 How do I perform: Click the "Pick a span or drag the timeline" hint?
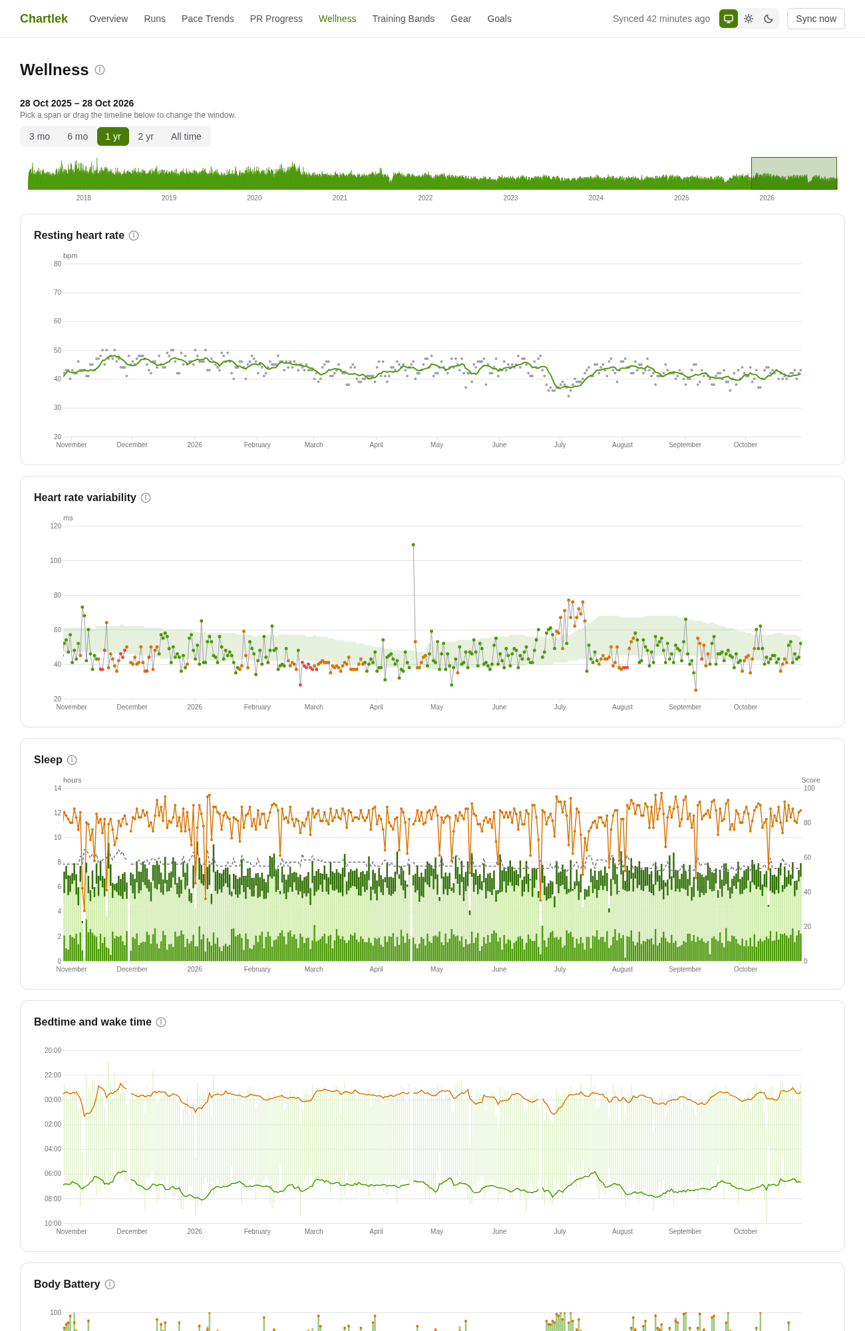(x=128, y=115)
